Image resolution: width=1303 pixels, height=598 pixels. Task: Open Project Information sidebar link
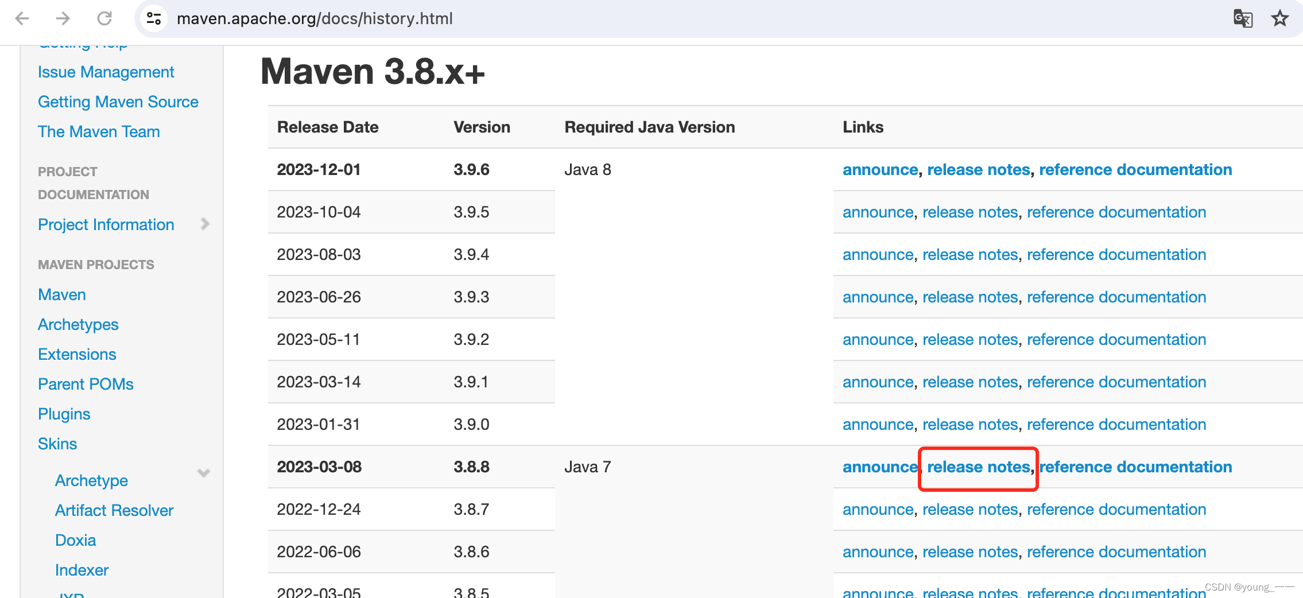[x=106, y=224]
